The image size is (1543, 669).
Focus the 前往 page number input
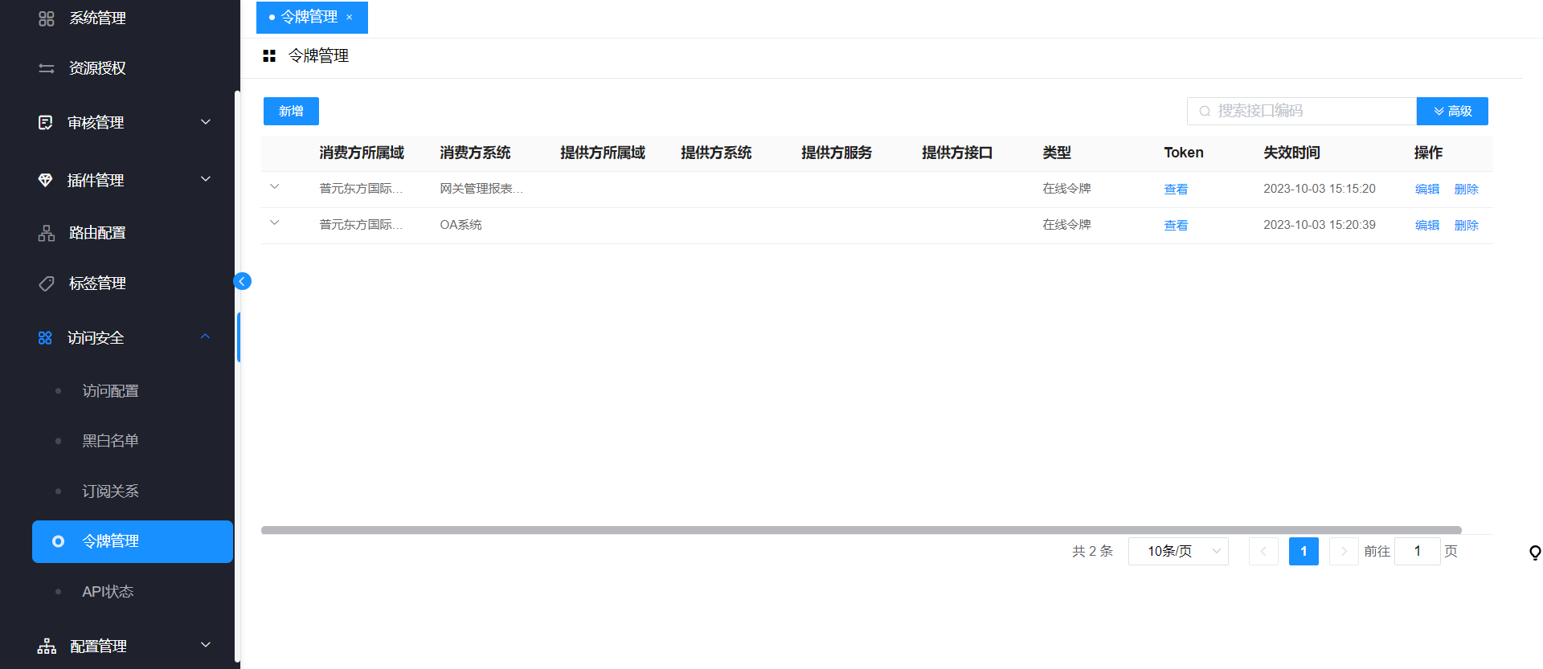pos(1418,551)
